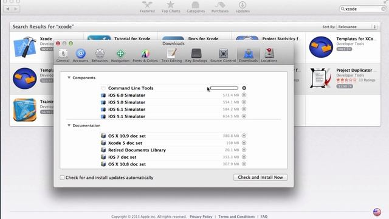Viewport: 389px width, 219px height.
Task: Select the Retired Documents Library label
Action: pyautogui.click(x=137, y=150)
